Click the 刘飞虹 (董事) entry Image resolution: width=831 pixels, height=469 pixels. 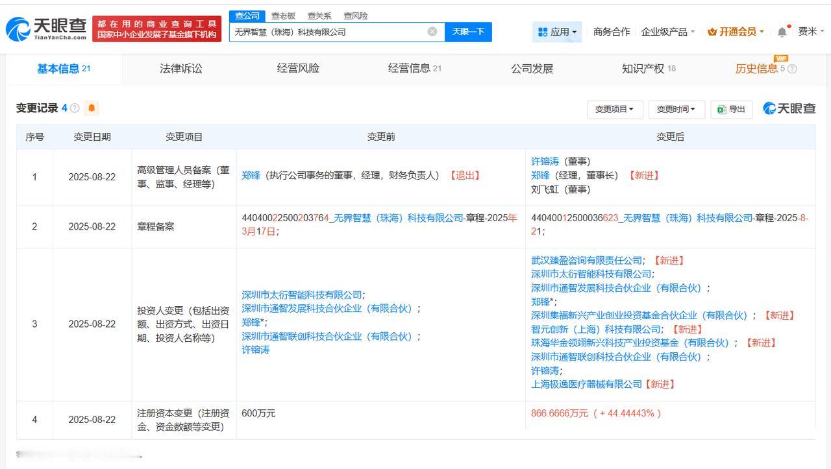coord(561,189)
